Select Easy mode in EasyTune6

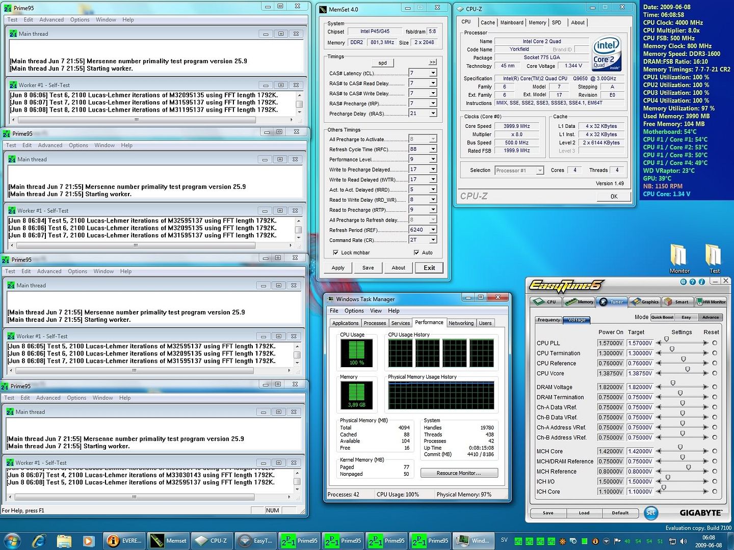click(x=686, y=317)
